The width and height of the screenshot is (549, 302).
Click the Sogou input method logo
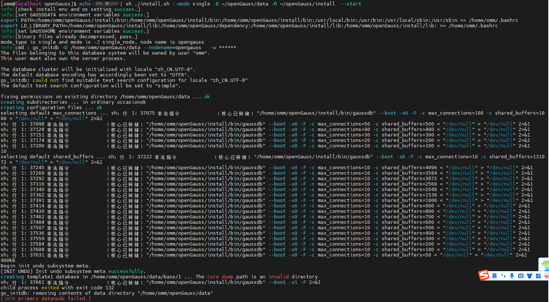(484, 275)
